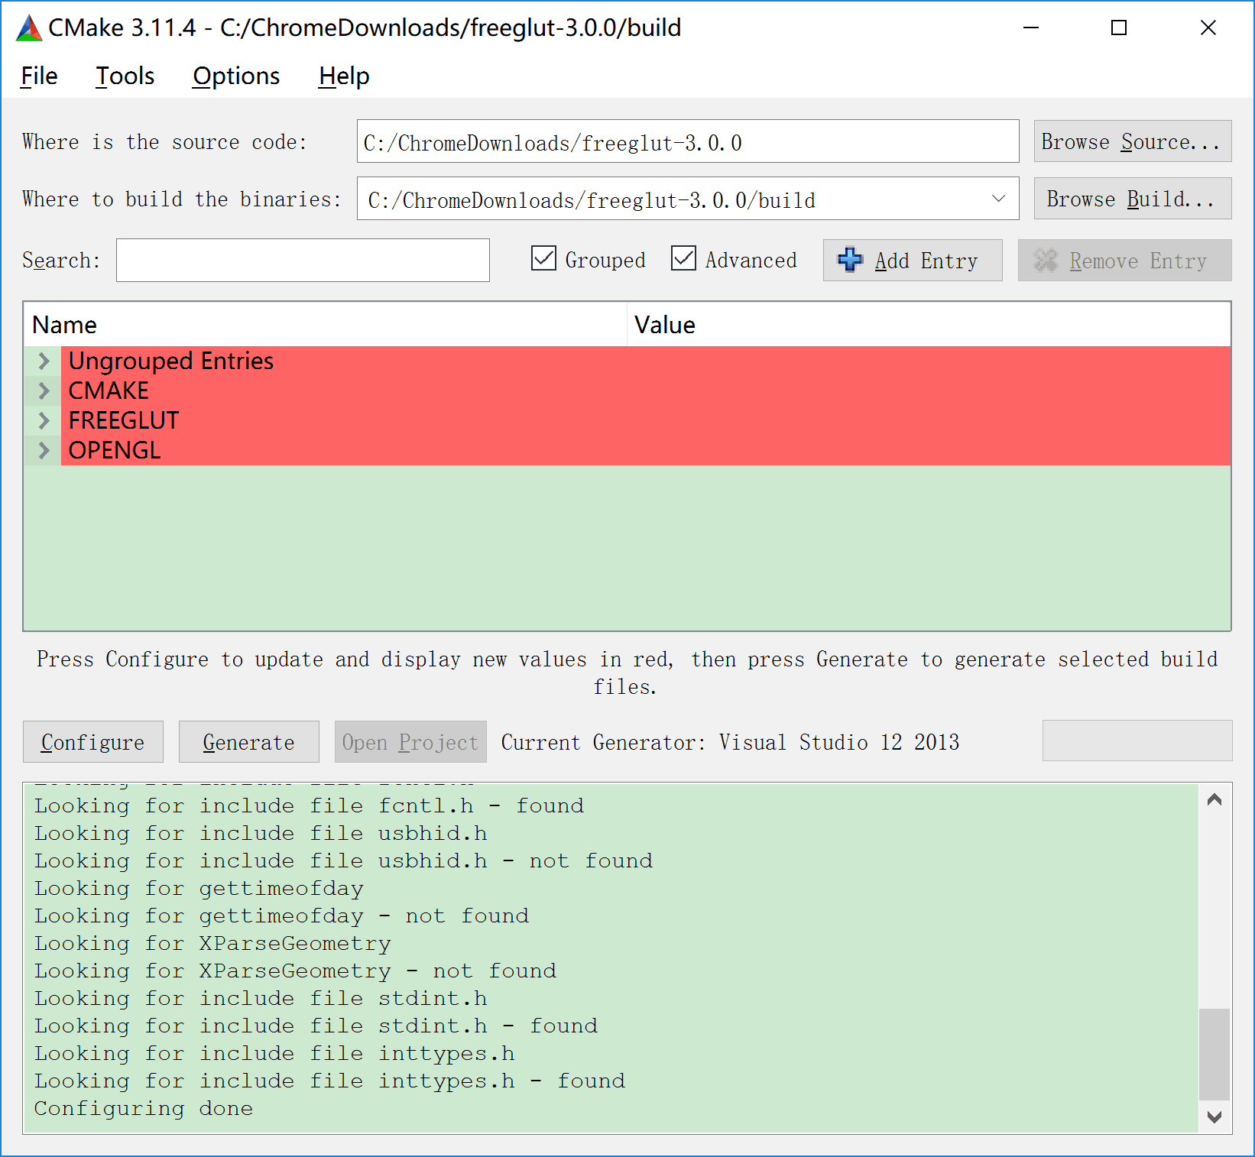This screenshot has width=1255, height=1157.
Task: Click the blue plus icon on Add Entry
Action: tap(850, 260)
